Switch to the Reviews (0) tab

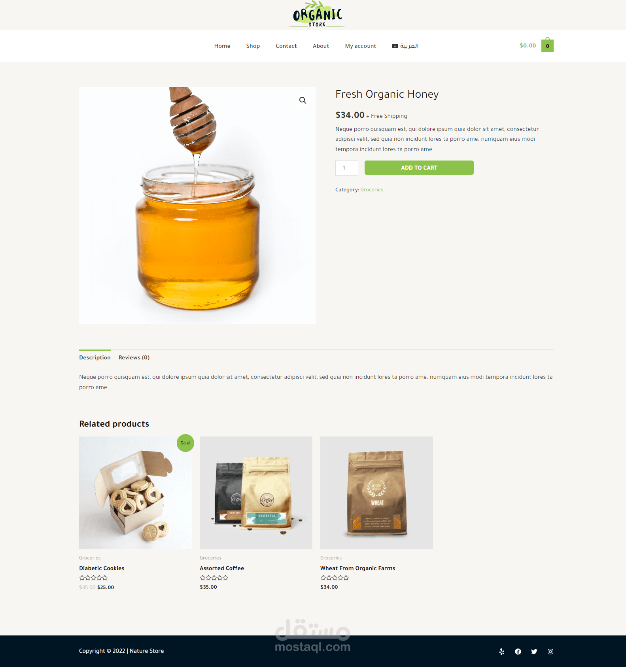[134, 357]
